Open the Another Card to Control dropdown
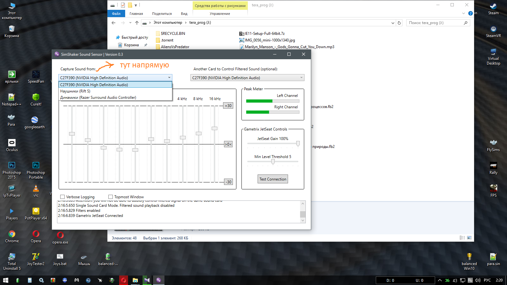This screenshot has width=507, height=285. [x=247, y=78]
